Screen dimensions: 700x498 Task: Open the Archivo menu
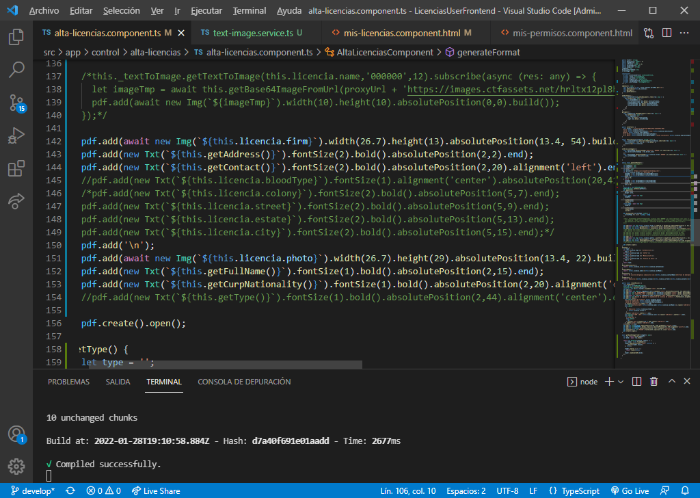point(44,11)
